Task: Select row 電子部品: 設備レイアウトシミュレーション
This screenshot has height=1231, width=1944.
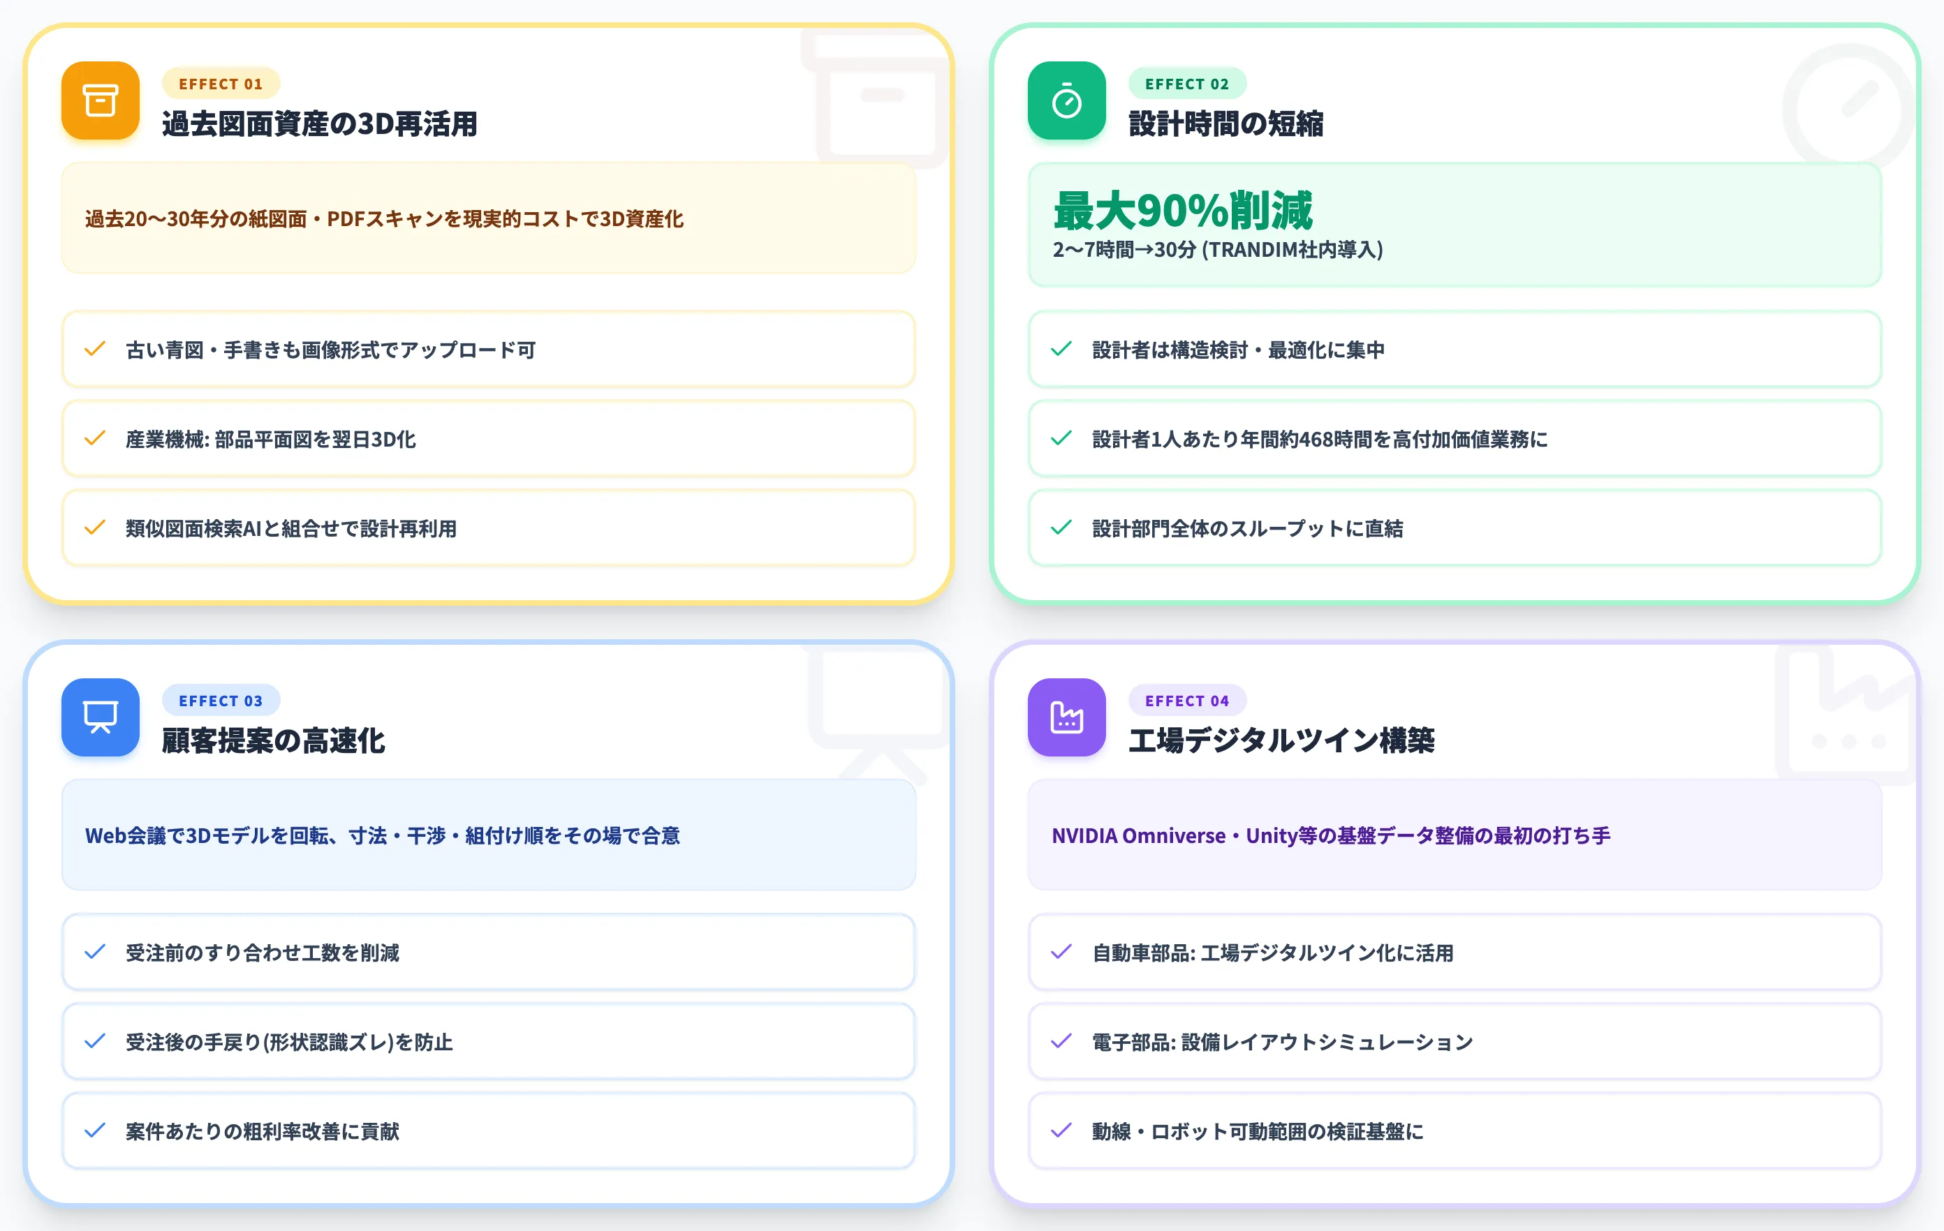Action: [x=1455, y=1041]
